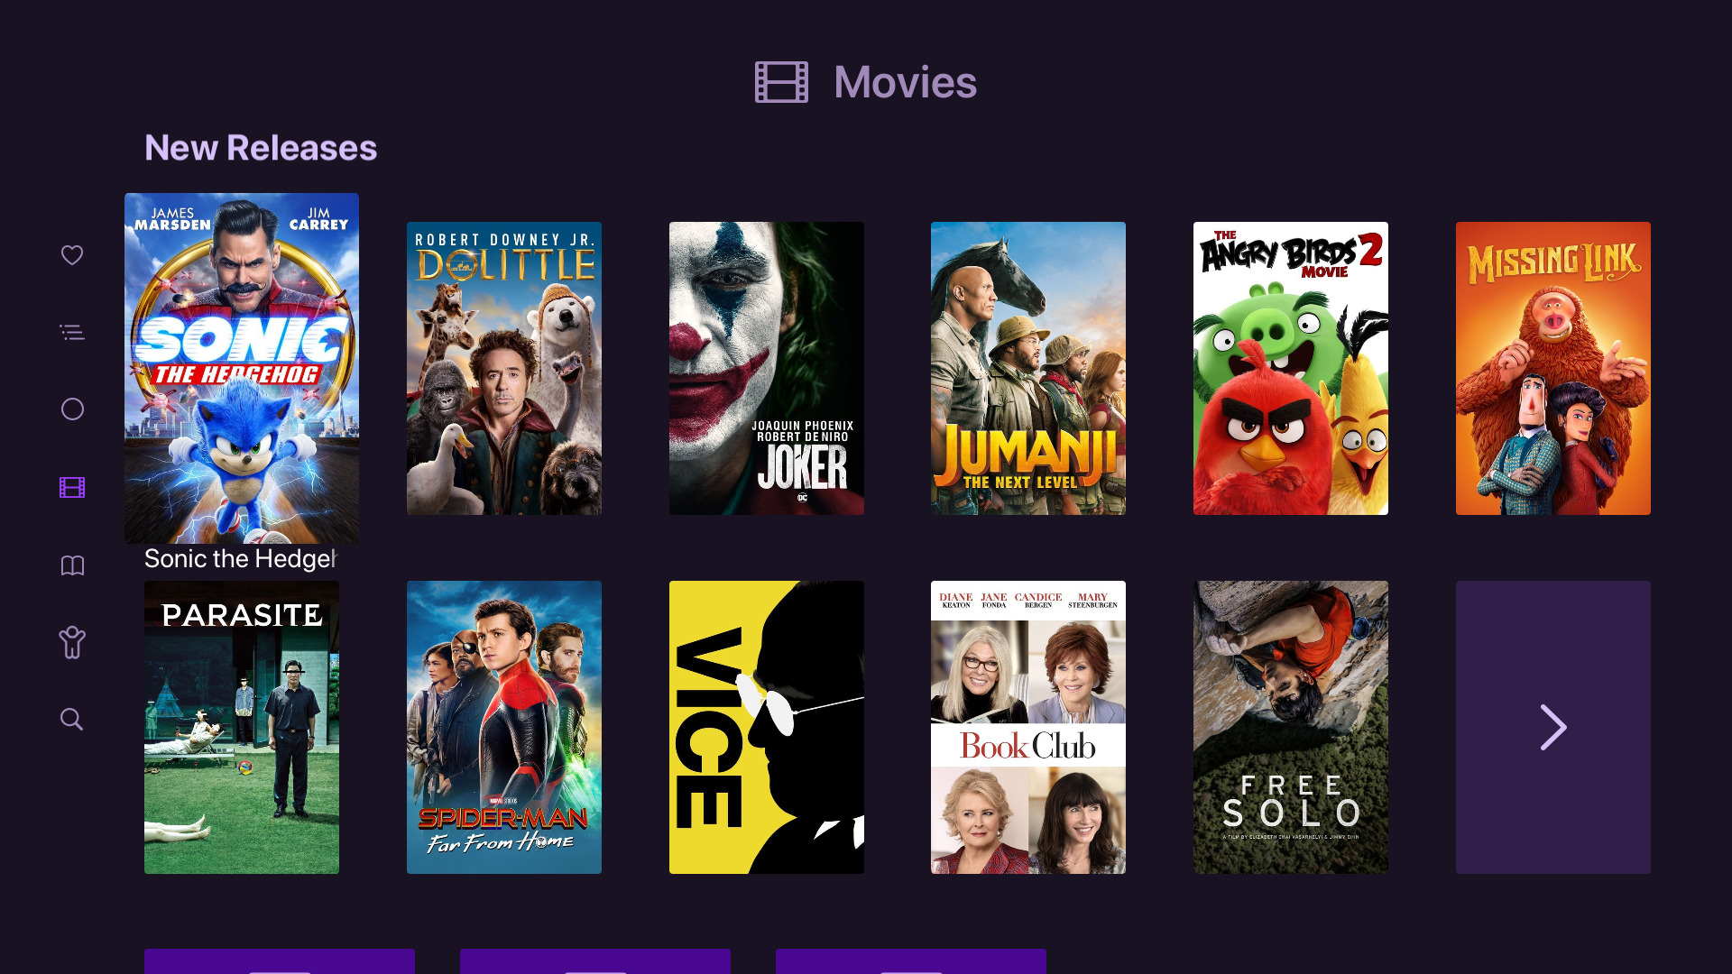Select the Movies film strip sidebar icon
1732x974 pixels.
[x=72, y=488]
